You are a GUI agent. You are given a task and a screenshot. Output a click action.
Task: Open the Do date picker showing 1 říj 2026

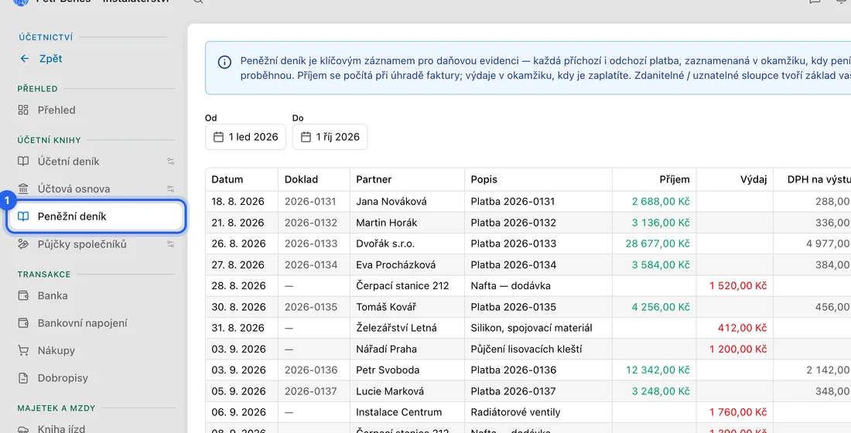click(x=330, y=137)
